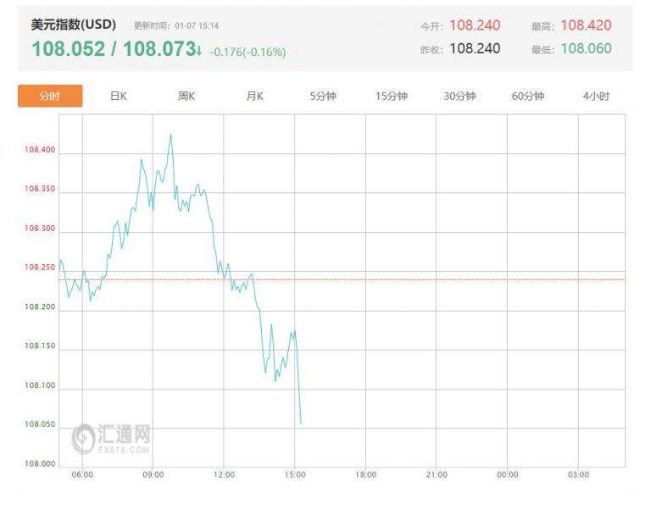The image size is (651, 508).
Task: Switch to the 4小时 interval tab
Action: [596, 97]
